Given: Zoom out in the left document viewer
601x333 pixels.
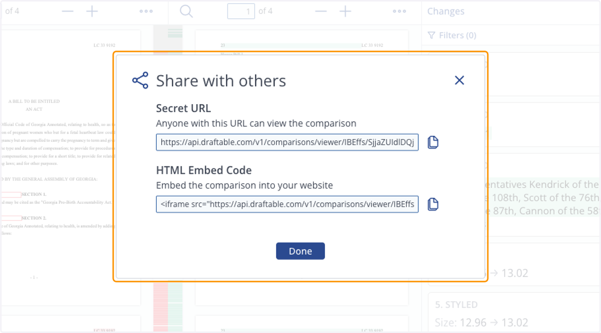Looking at the screenshot, I should tap(68, 11).
